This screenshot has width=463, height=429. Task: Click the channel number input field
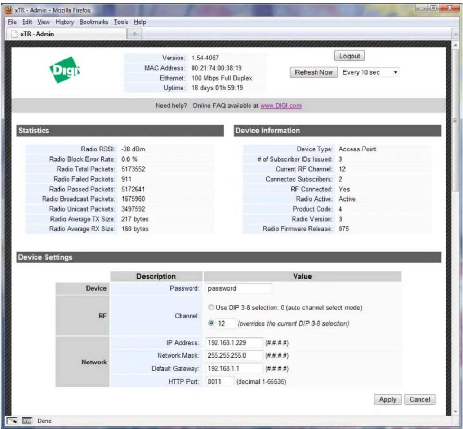click(x=226, y=323)
